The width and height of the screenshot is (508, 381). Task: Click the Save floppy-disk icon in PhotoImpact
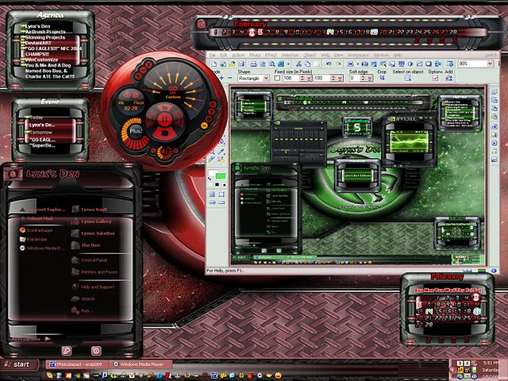coord(241,63)
